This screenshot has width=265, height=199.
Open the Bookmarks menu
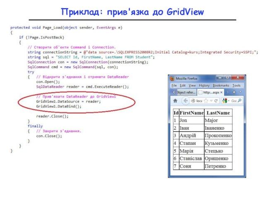coord(221,85)
